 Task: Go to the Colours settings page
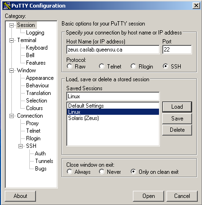tap(35, 108)
